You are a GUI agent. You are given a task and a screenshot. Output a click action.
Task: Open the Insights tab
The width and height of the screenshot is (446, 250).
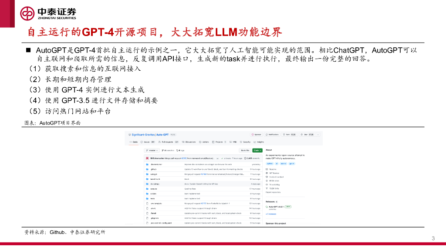pyautogui.click(x=259, y=142)
